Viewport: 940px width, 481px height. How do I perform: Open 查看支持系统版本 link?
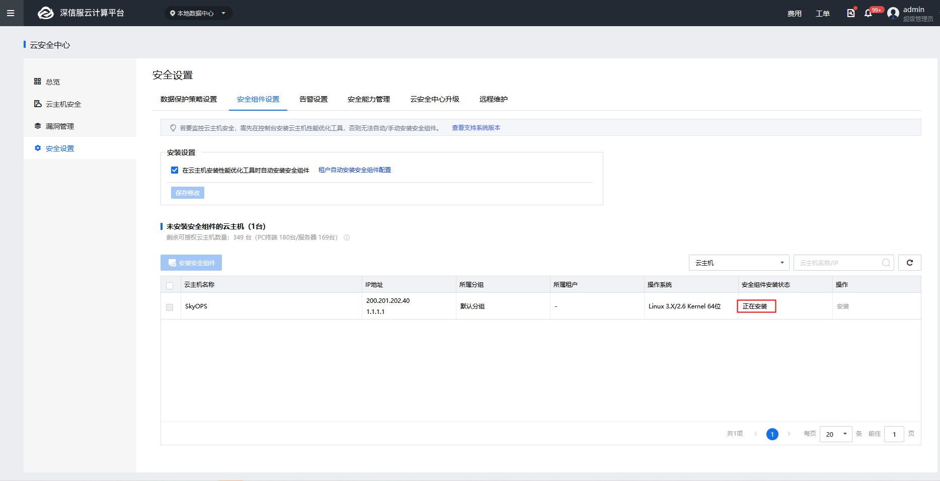(x=476, y=128)
